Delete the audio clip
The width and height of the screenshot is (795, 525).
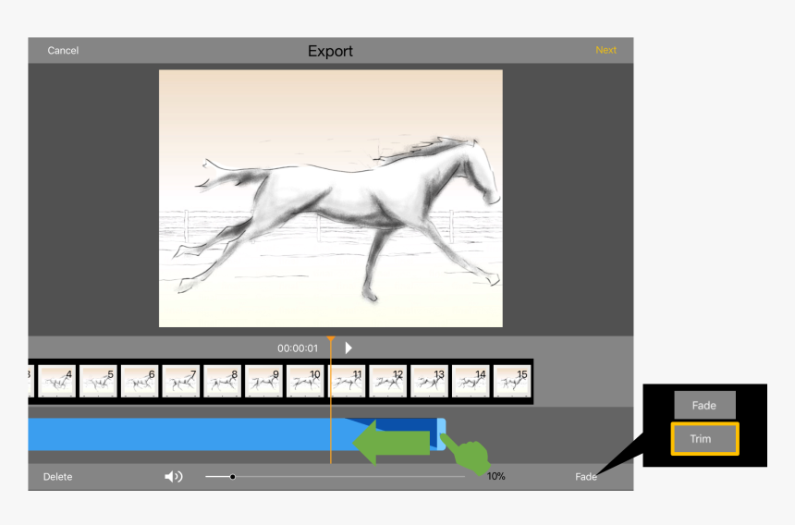58,476
